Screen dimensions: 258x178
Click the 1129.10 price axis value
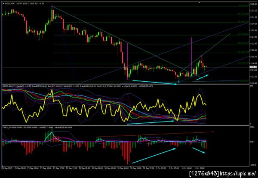click(x=253, y=24)
